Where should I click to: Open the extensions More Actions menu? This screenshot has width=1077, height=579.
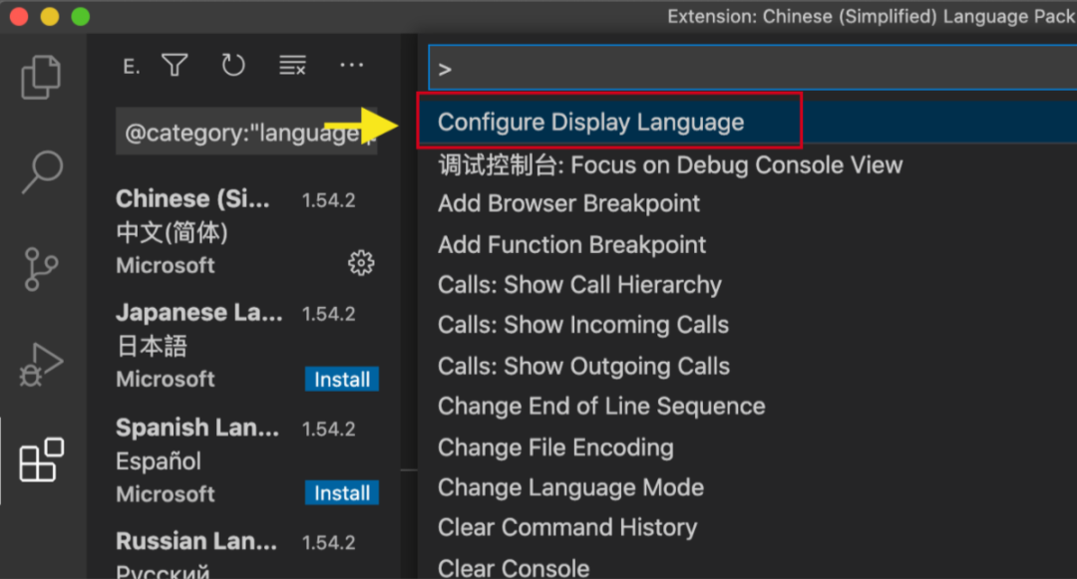click(352, 65)
